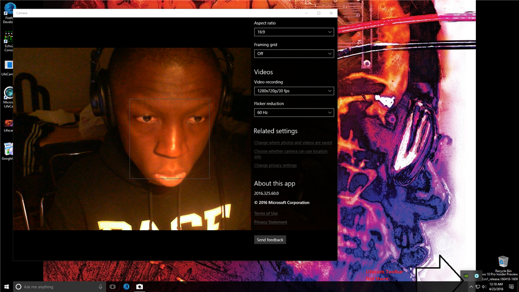Open the Flicker reduction 60 Hz dropdown
Viewport: 519px width, 292px height.
pos(294,113)
